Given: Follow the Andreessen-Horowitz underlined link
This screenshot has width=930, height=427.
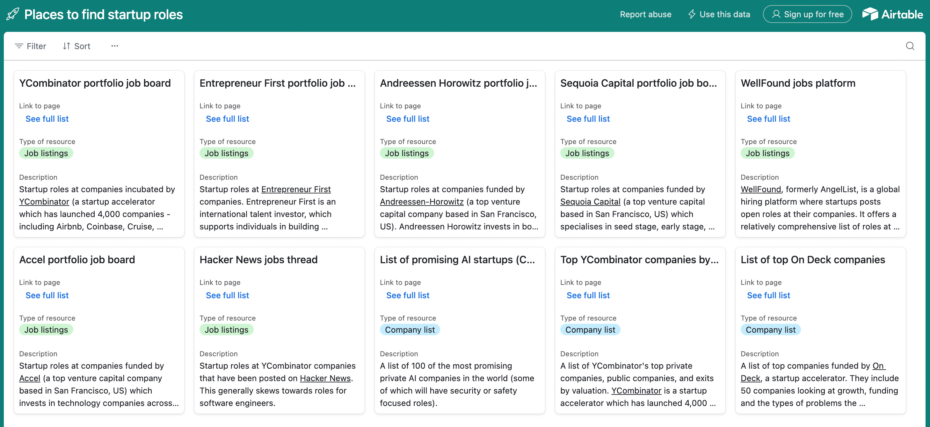Looking at the screenshot, I should click(x=421, y=201).
